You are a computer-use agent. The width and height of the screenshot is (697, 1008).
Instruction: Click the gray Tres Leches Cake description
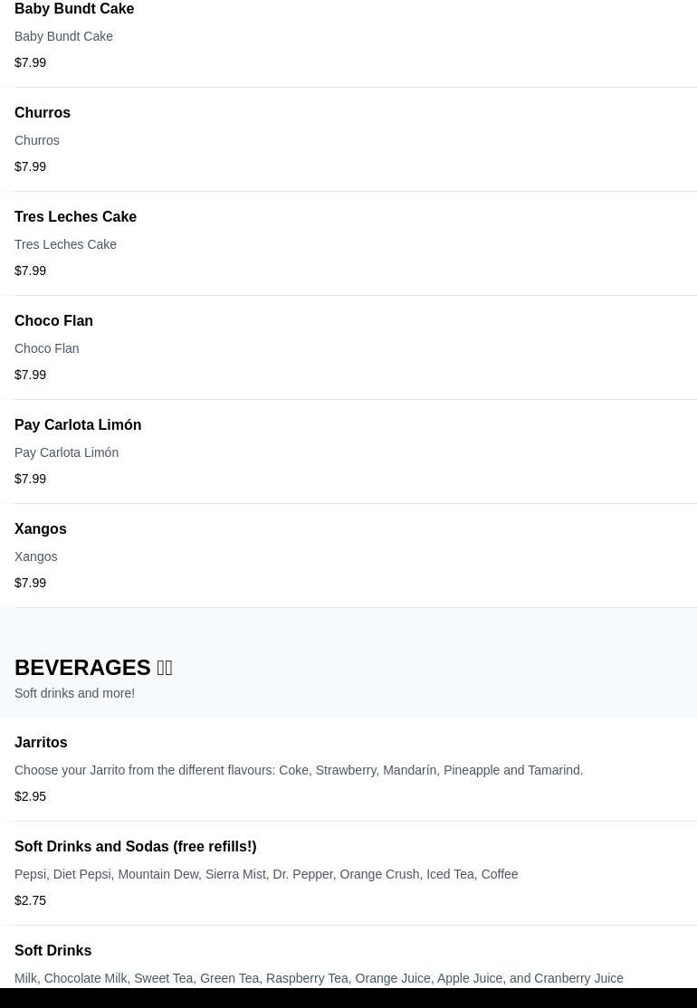65,244
